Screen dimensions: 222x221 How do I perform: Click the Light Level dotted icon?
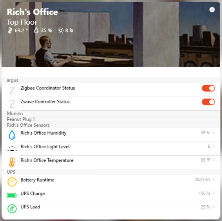[x=12, y=149]
